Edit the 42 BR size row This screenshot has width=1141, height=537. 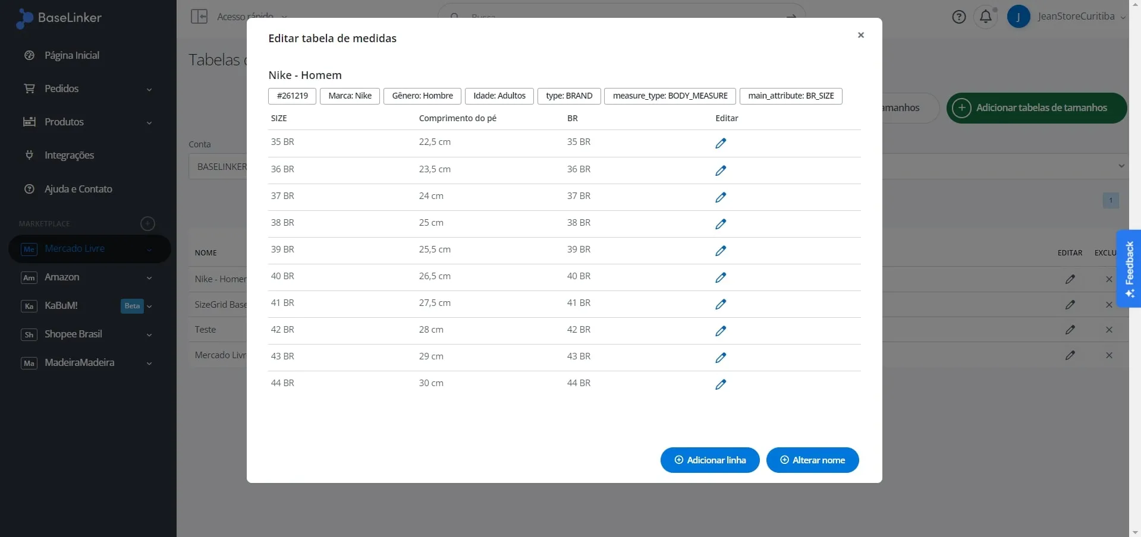point(721,331)
